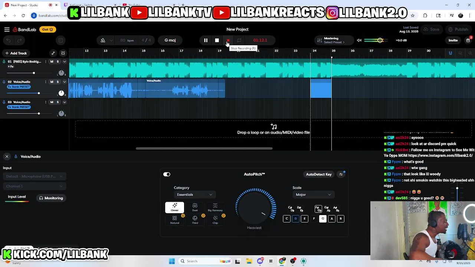Screen dimensions: 475x267
Task: Click Add Track button
Action: [16, 53]
